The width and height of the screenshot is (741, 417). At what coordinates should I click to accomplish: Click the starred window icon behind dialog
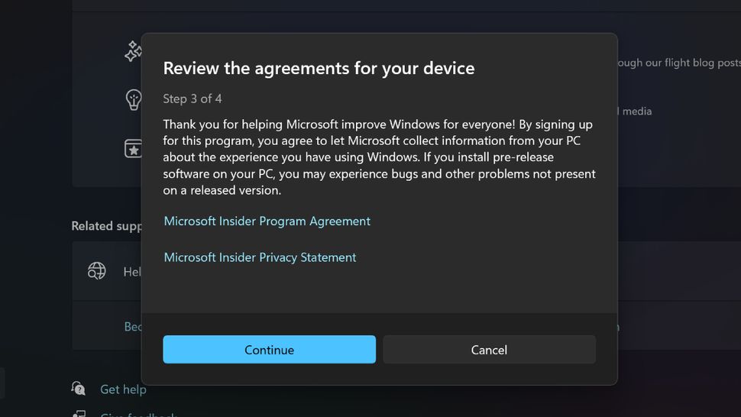pos(134,148)
